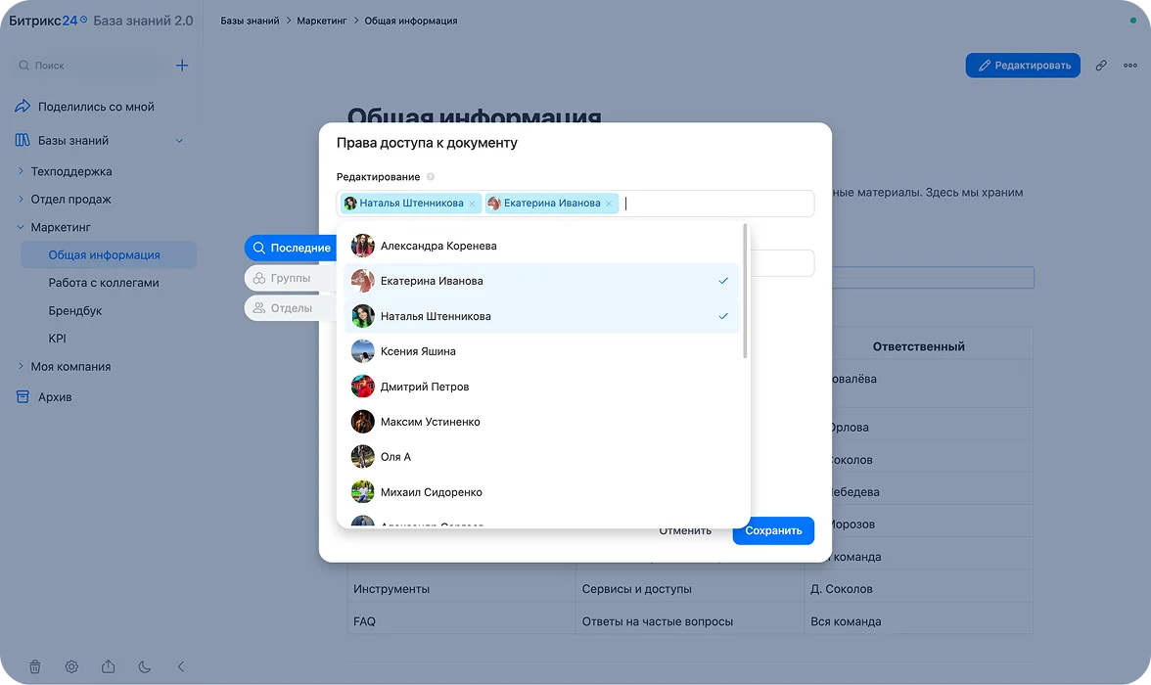This screenshot has height=685, width=1151.
Task: Click the Сохранить button
Action: 773,530
